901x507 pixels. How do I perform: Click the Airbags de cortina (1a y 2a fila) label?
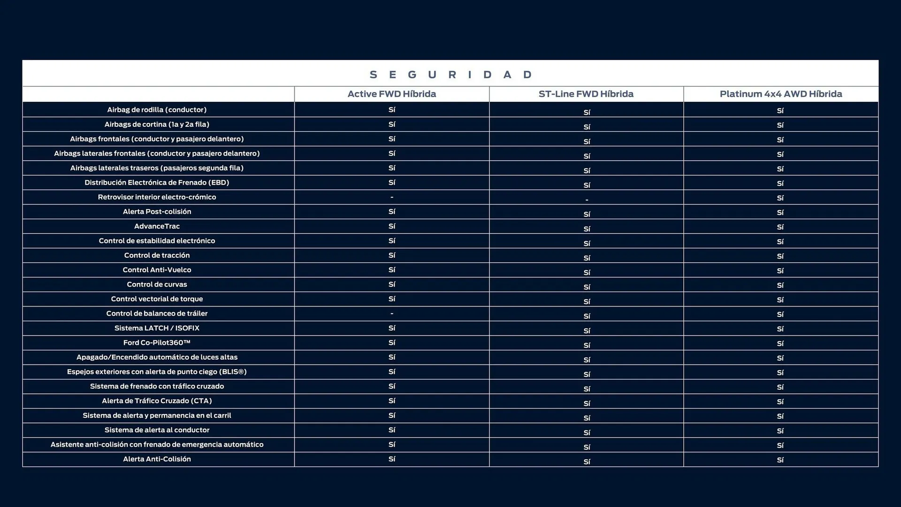(x=157, y=124)
